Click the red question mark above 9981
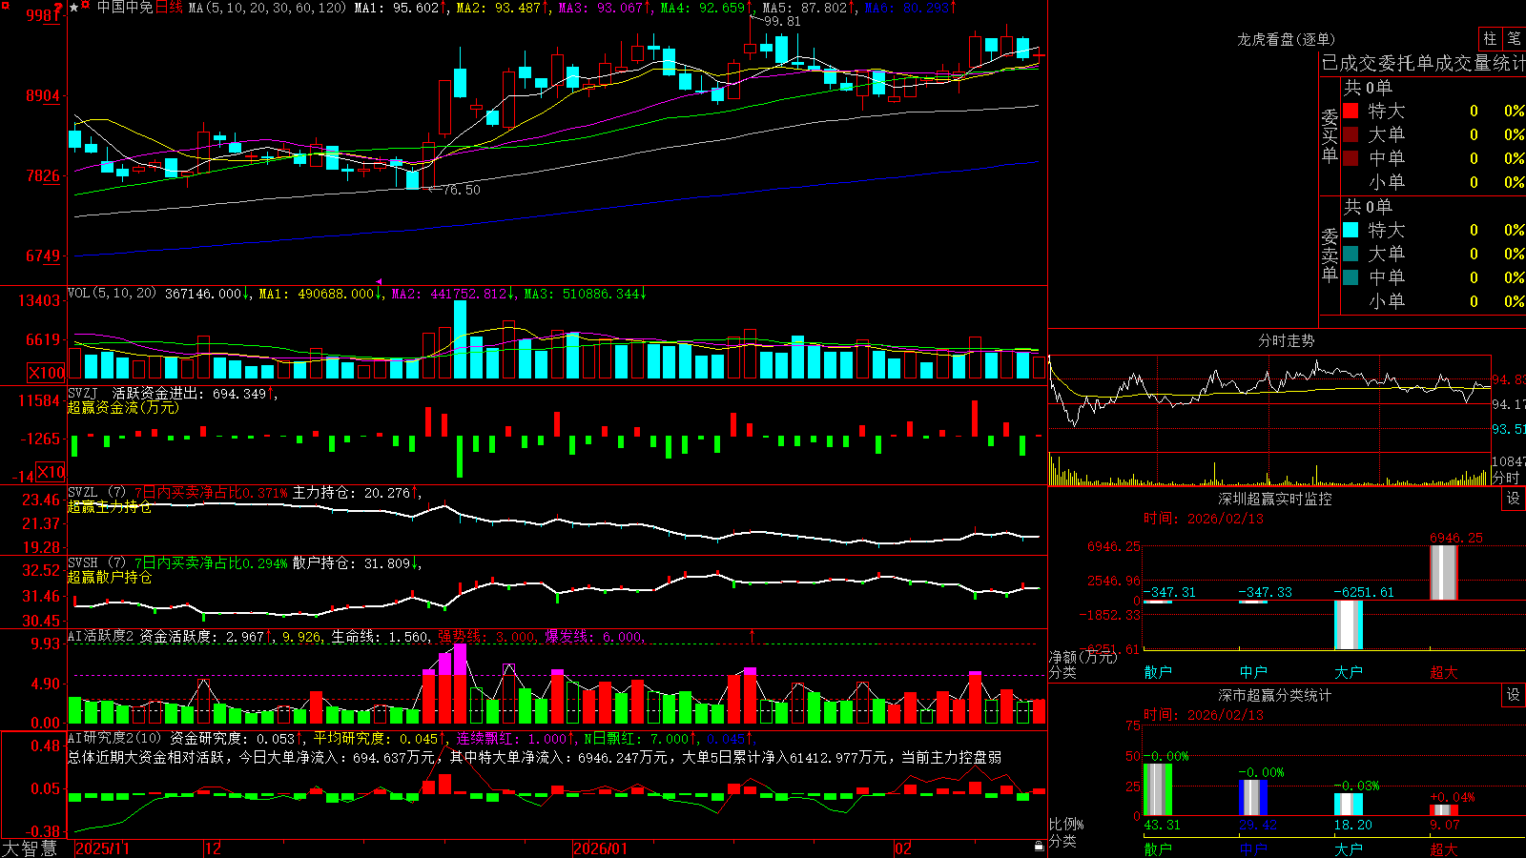The height and width of the screenshot is (858, 1526). click(58, 8)
